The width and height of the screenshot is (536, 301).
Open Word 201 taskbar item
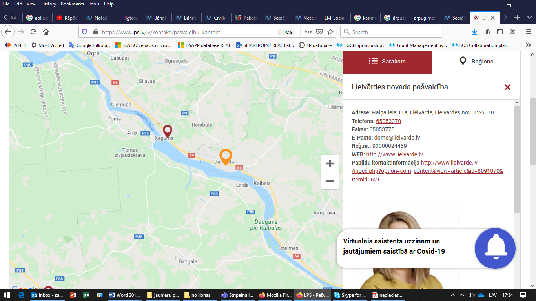(x=124, y=295)
